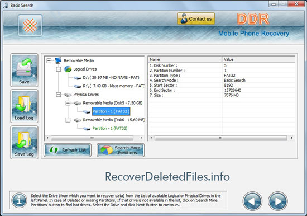
Task: Select the Start Sector row
Action: tap(222, 85)
